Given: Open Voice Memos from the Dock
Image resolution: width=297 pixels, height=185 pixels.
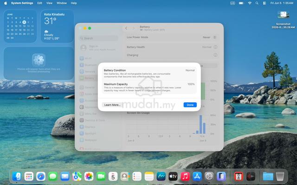Looking at the screenshot, I should [x=251, y=177].
